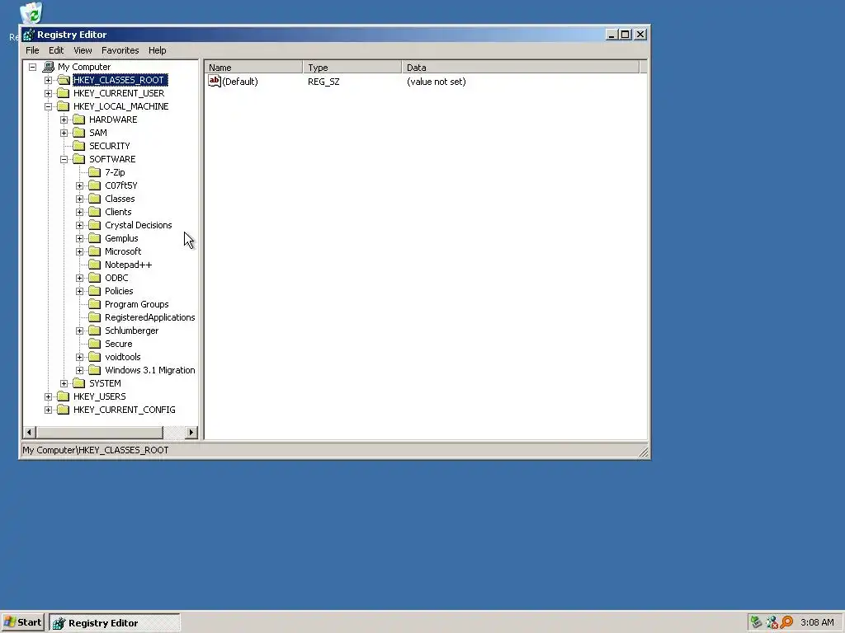Collapse the My Computer root node
The width and height of the screenshot is (845, 633).
click(32, 67)
